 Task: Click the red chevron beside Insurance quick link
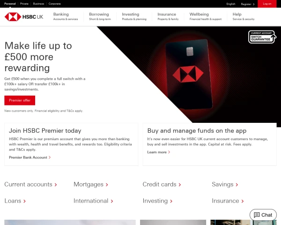pyautogui.click(x=243, y=201)
